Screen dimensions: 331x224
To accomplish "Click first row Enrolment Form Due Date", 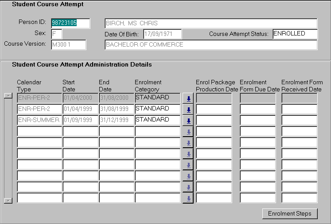I will click(x=257, y=98).
